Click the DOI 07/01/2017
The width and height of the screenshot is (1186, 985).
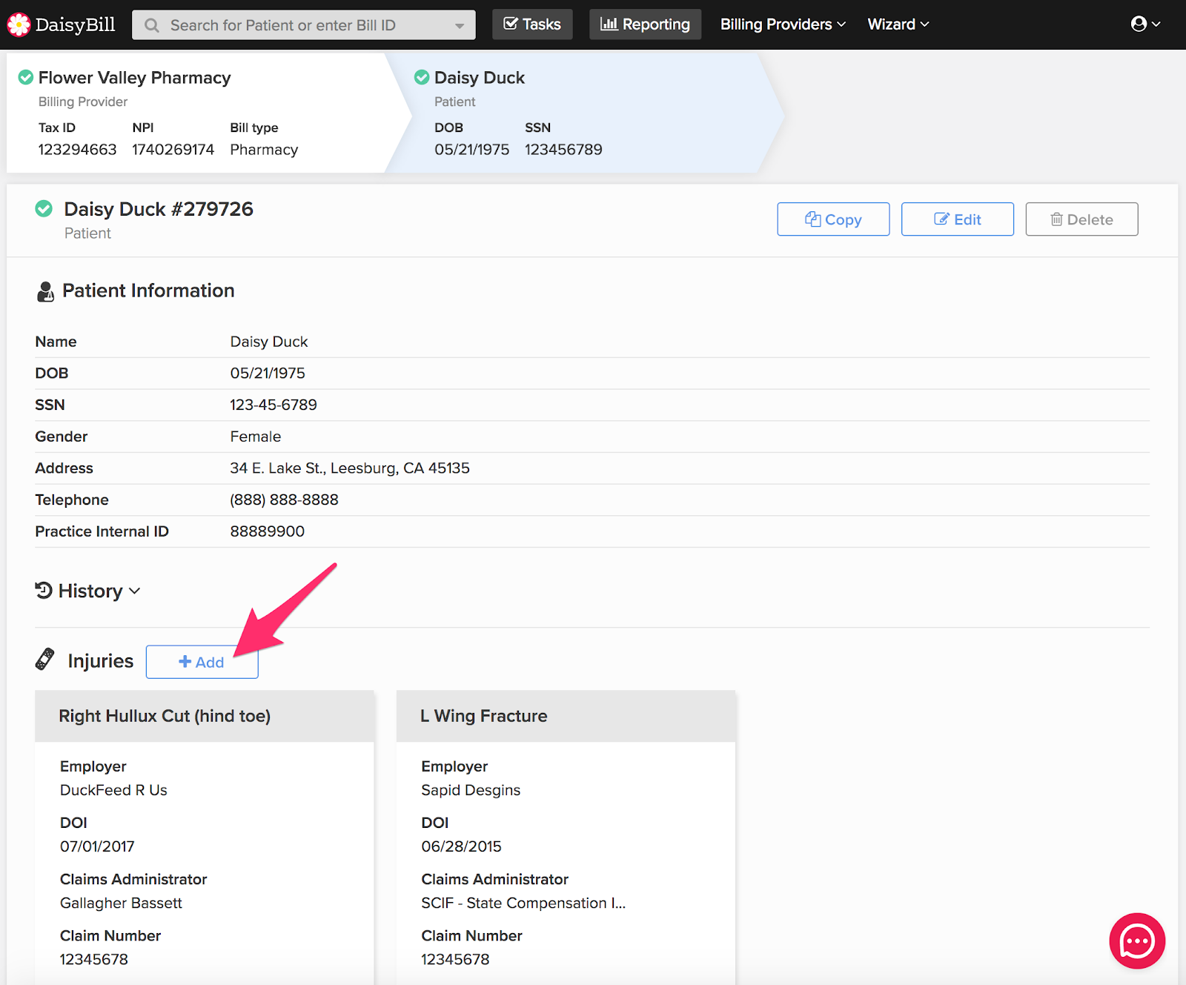(97, 846)
